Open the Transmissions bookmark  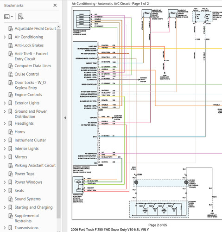click(26, 228)
